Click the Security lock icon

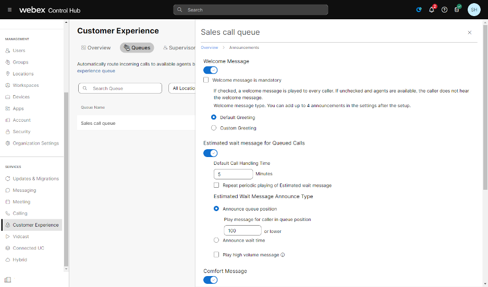point(8,132)
